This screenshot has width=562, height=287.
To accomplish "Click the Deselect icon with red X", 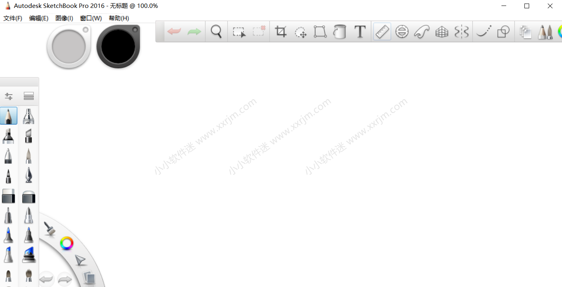I will (x=259, y=31).
